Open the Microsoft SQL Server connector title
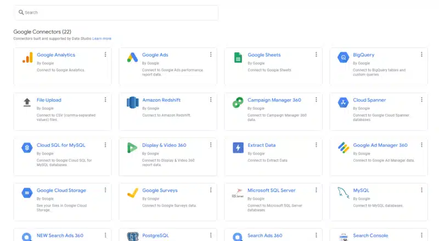This screenshot has width=439, height=241. pos(271,191)
